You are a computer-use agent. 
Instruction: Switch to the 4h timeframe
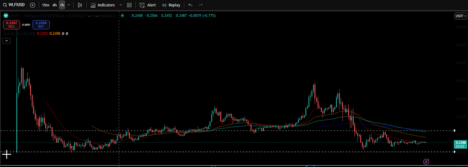coord(54,5)
